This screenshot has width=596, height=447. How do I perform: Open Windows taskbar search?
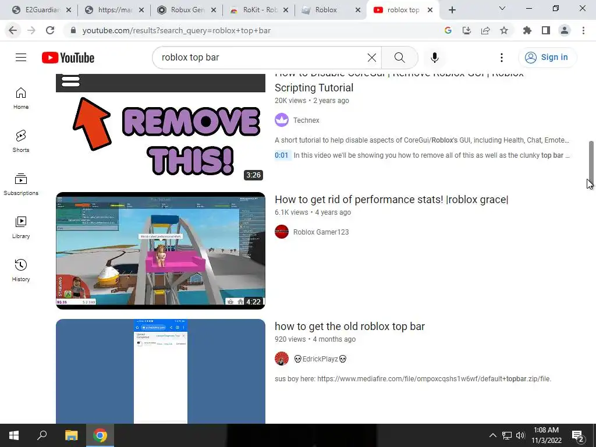pyautogui.click(x=42, y=435)
